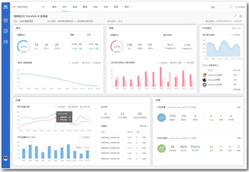Open the 需求 navigation tab
The image size is (249, 172).
54,7
